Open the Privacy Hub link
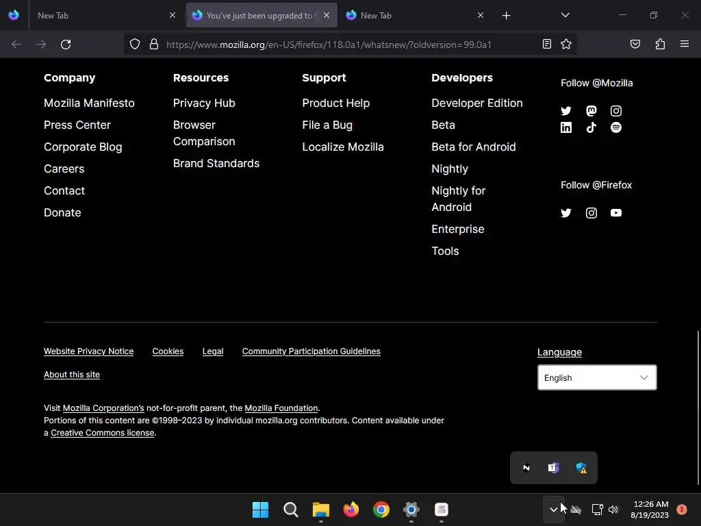 (x=204, y=103)
